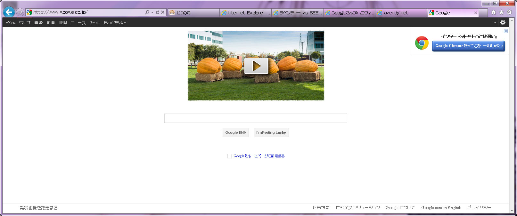Image resolution: width=517 pixels, height=216 pixels.
Task: Open Internet Explorer Tools gear icon
Action: 509,12
